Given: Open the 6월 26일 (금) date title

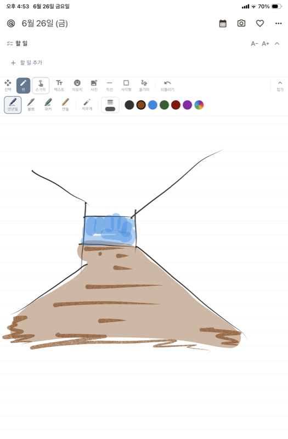Looking at the screenshot, I should (45, 24).
